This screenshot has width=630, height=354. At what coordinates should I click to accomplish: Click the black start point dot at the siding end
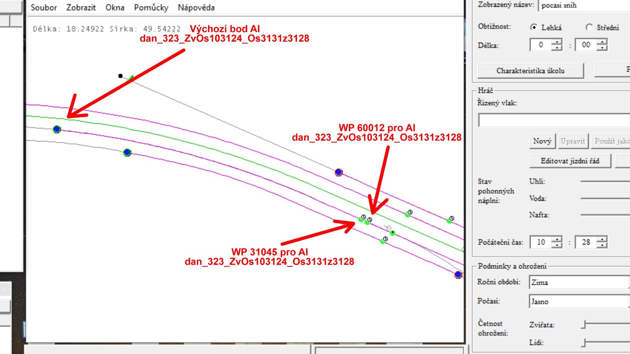[x=120, y=76]
